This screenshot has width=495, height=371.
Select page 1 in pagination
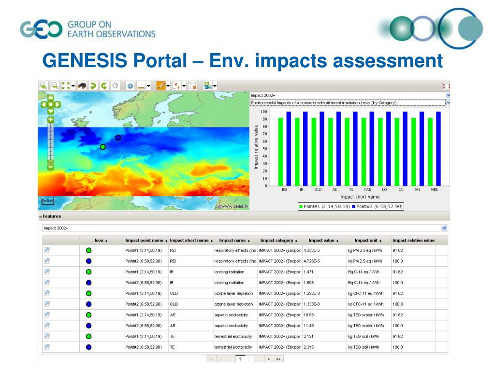(240, 359)
